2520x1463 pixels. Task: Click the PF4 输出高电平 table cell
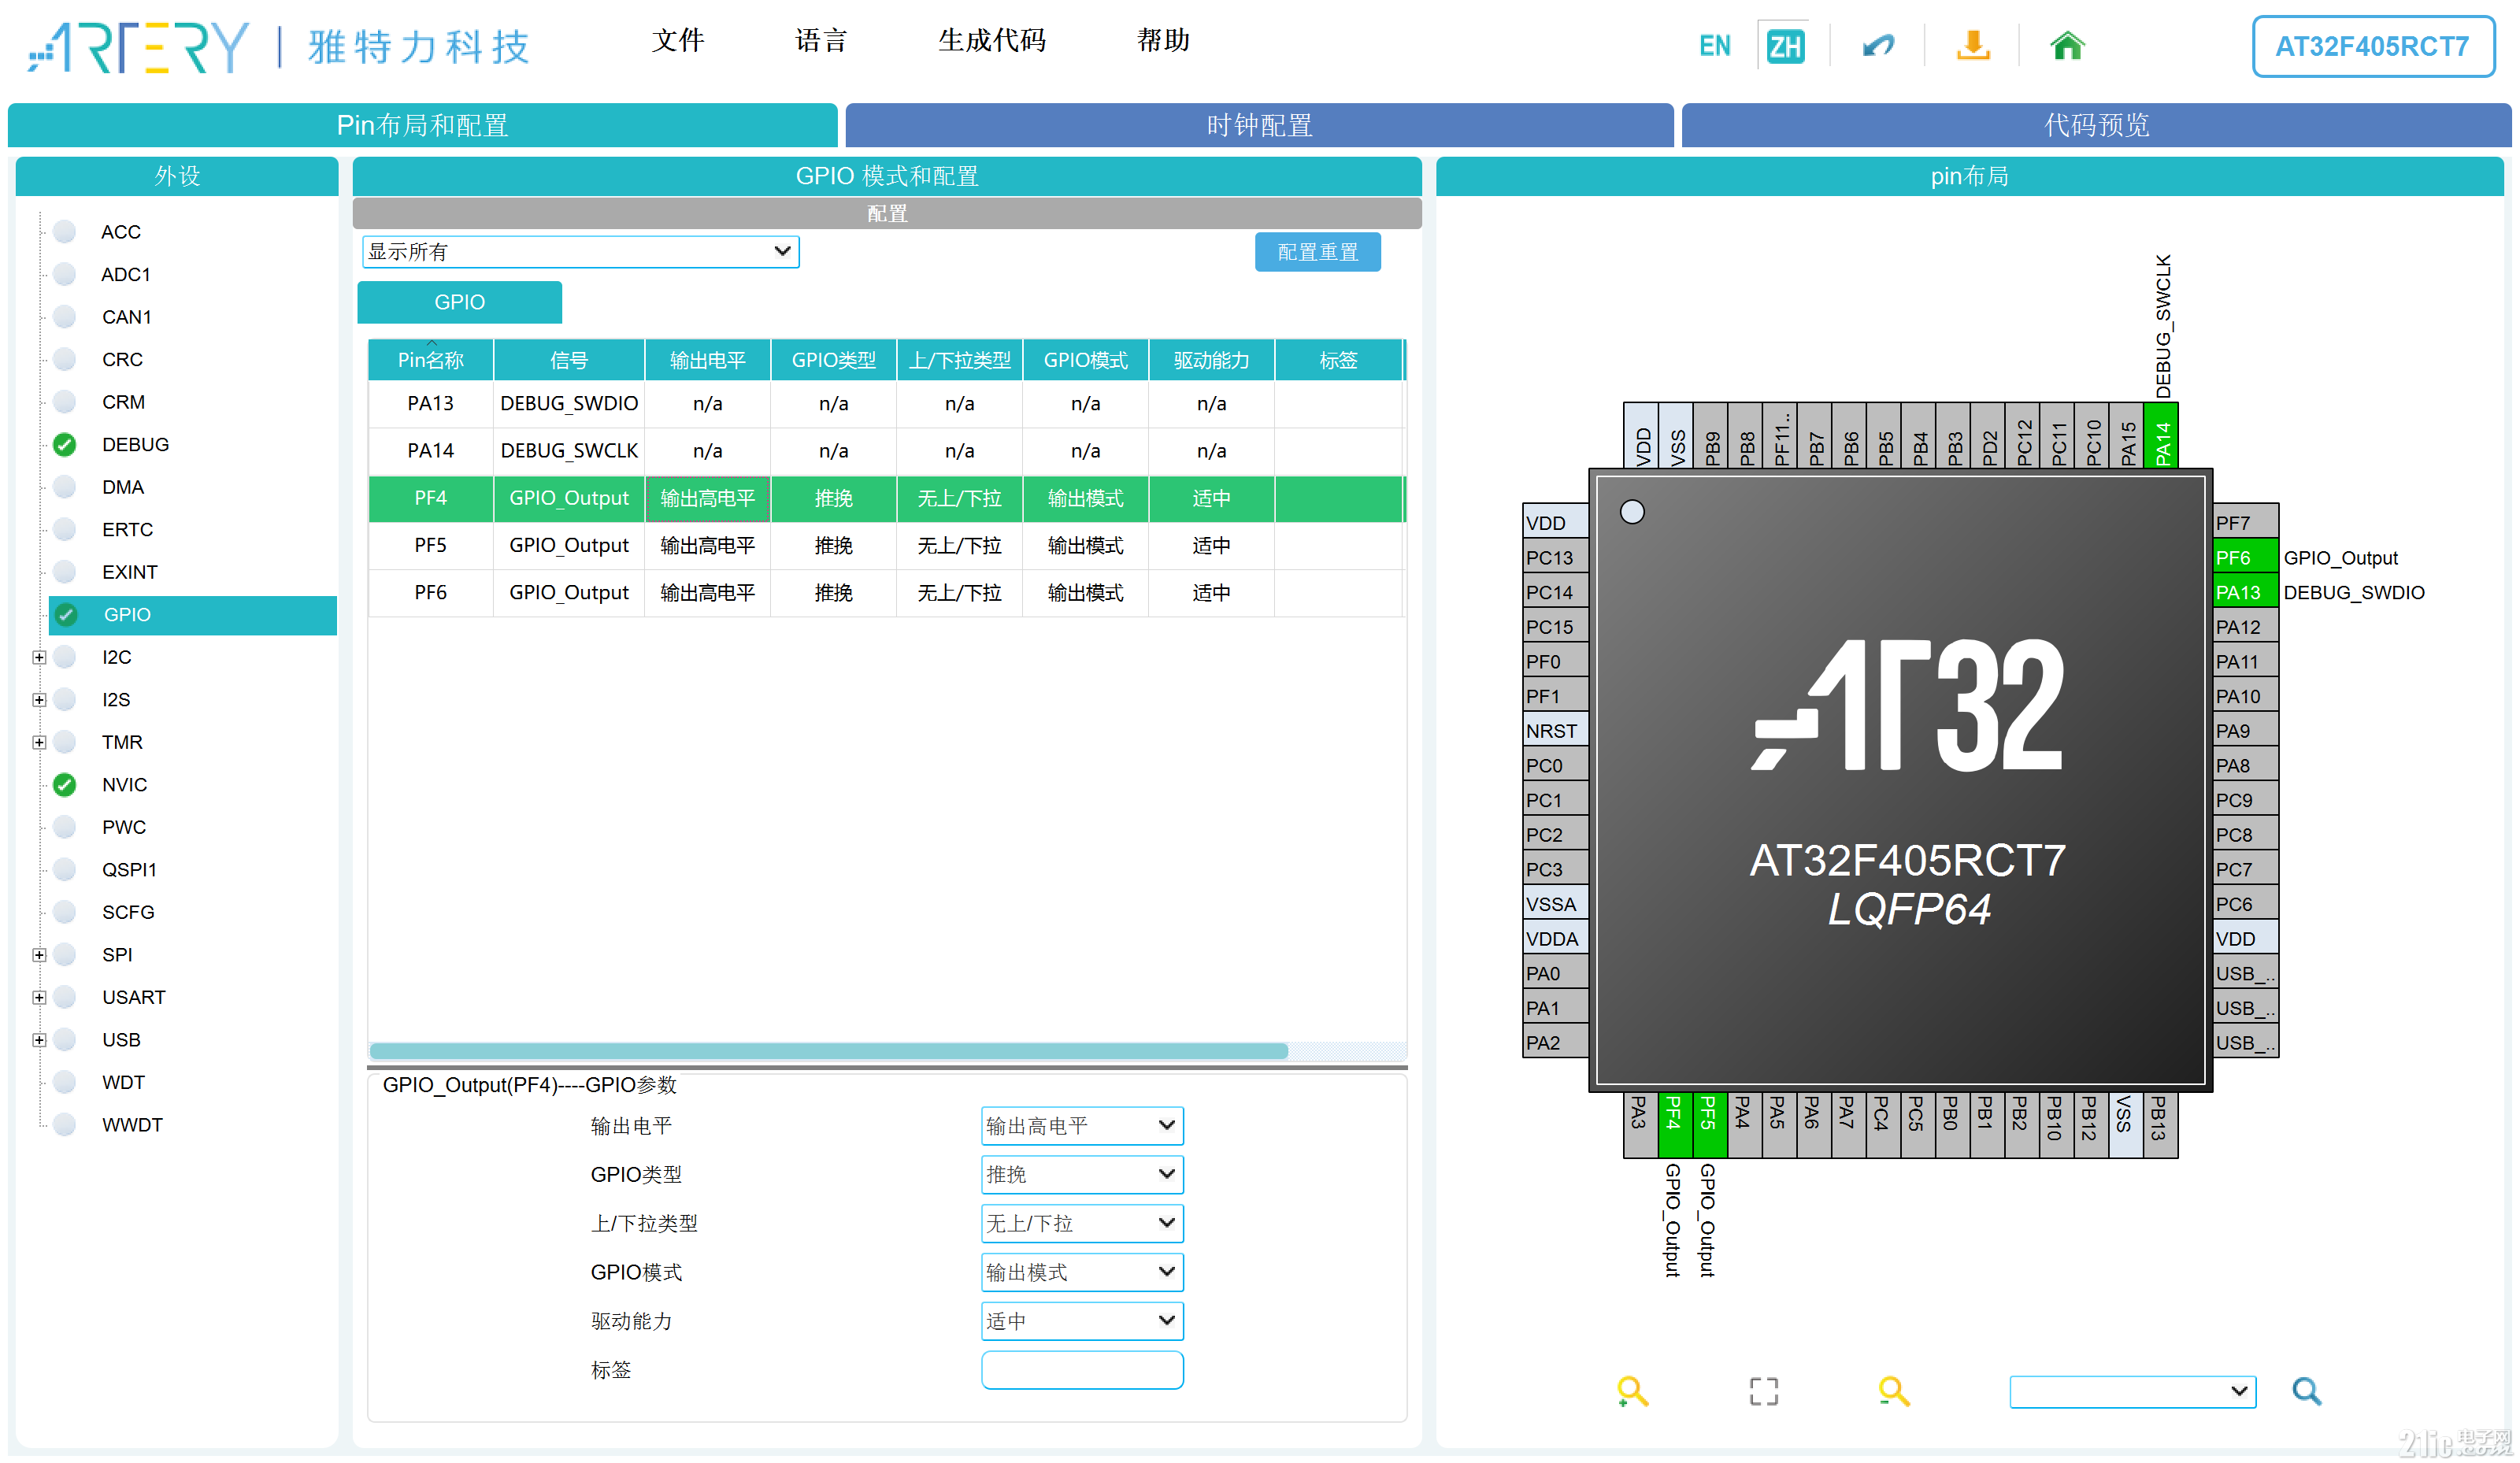pyautogui.click(x=707, y=498)
